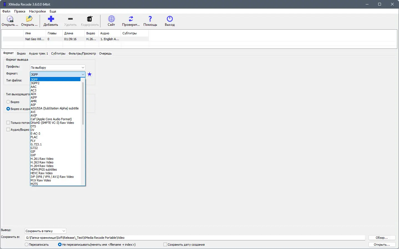Select DNxHD (SMPTE VC-3) Raw Video
399x249 pixels.
55,123
